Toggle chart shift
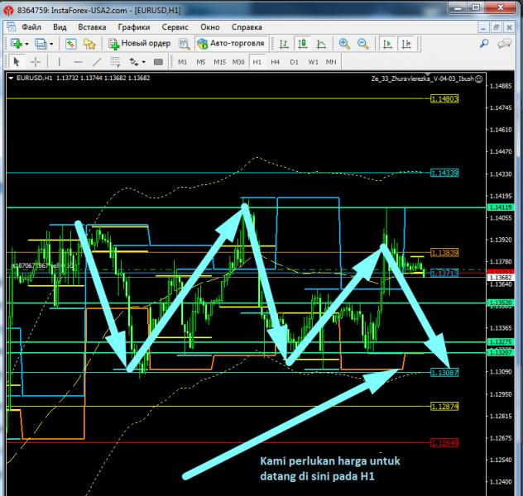The height and width of the screenshot is (496, 523). click(406, 44)
